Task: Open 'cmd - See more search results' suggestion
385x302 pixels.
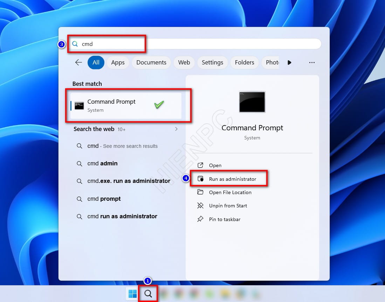Action: pyautogui.click(x=126, y=146)
